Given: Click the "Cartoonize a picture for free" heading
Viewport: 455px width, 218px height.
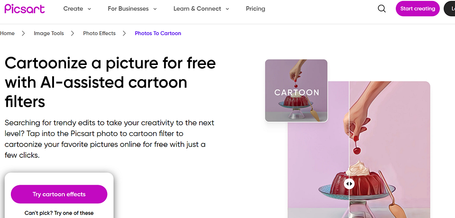Looking at the screenshot, I should (110, 82).
